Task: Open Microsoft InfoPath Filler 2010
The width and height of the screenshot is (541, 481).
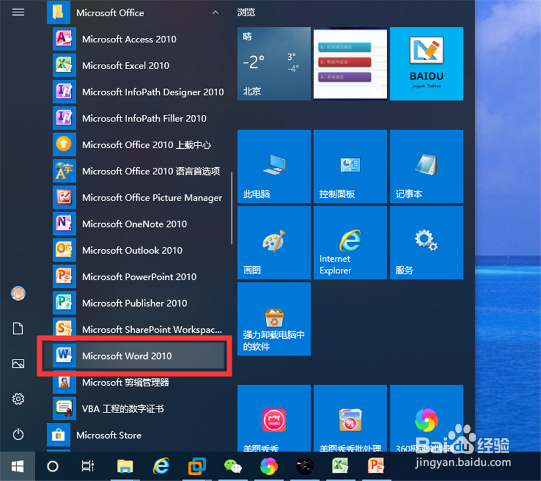Action: coord(138,119)
